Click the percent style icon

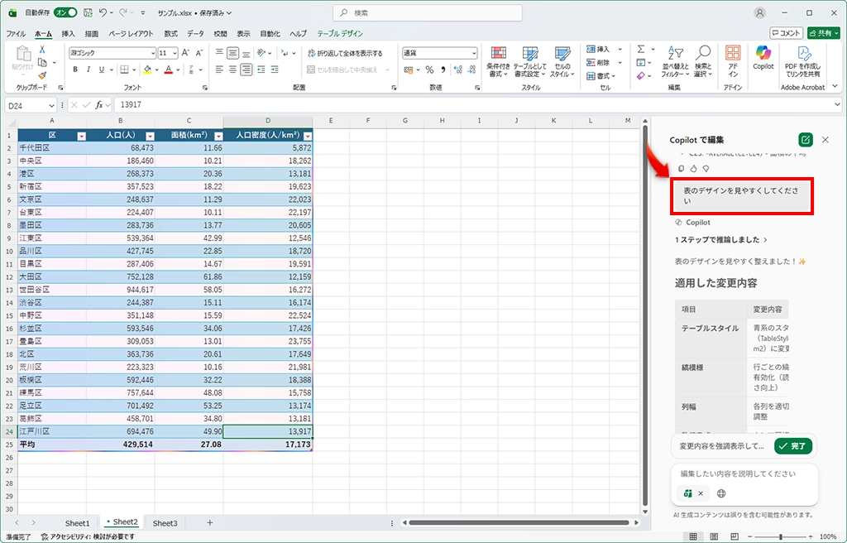pyautogui.click(x=430, y=70)
